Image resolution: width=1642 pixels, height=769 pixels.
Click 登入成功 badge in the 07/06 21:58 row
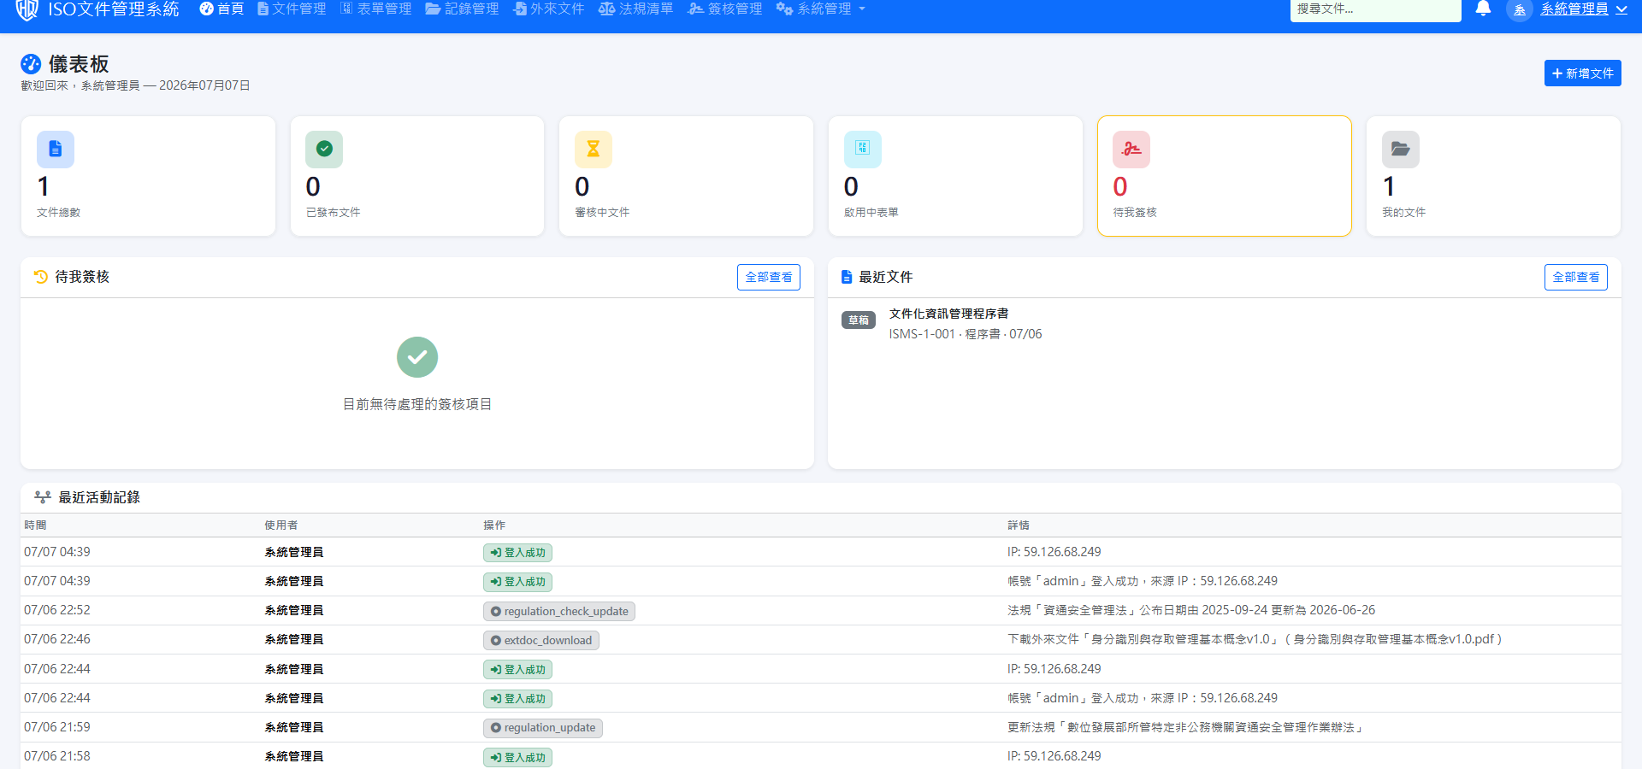point(517,757)
